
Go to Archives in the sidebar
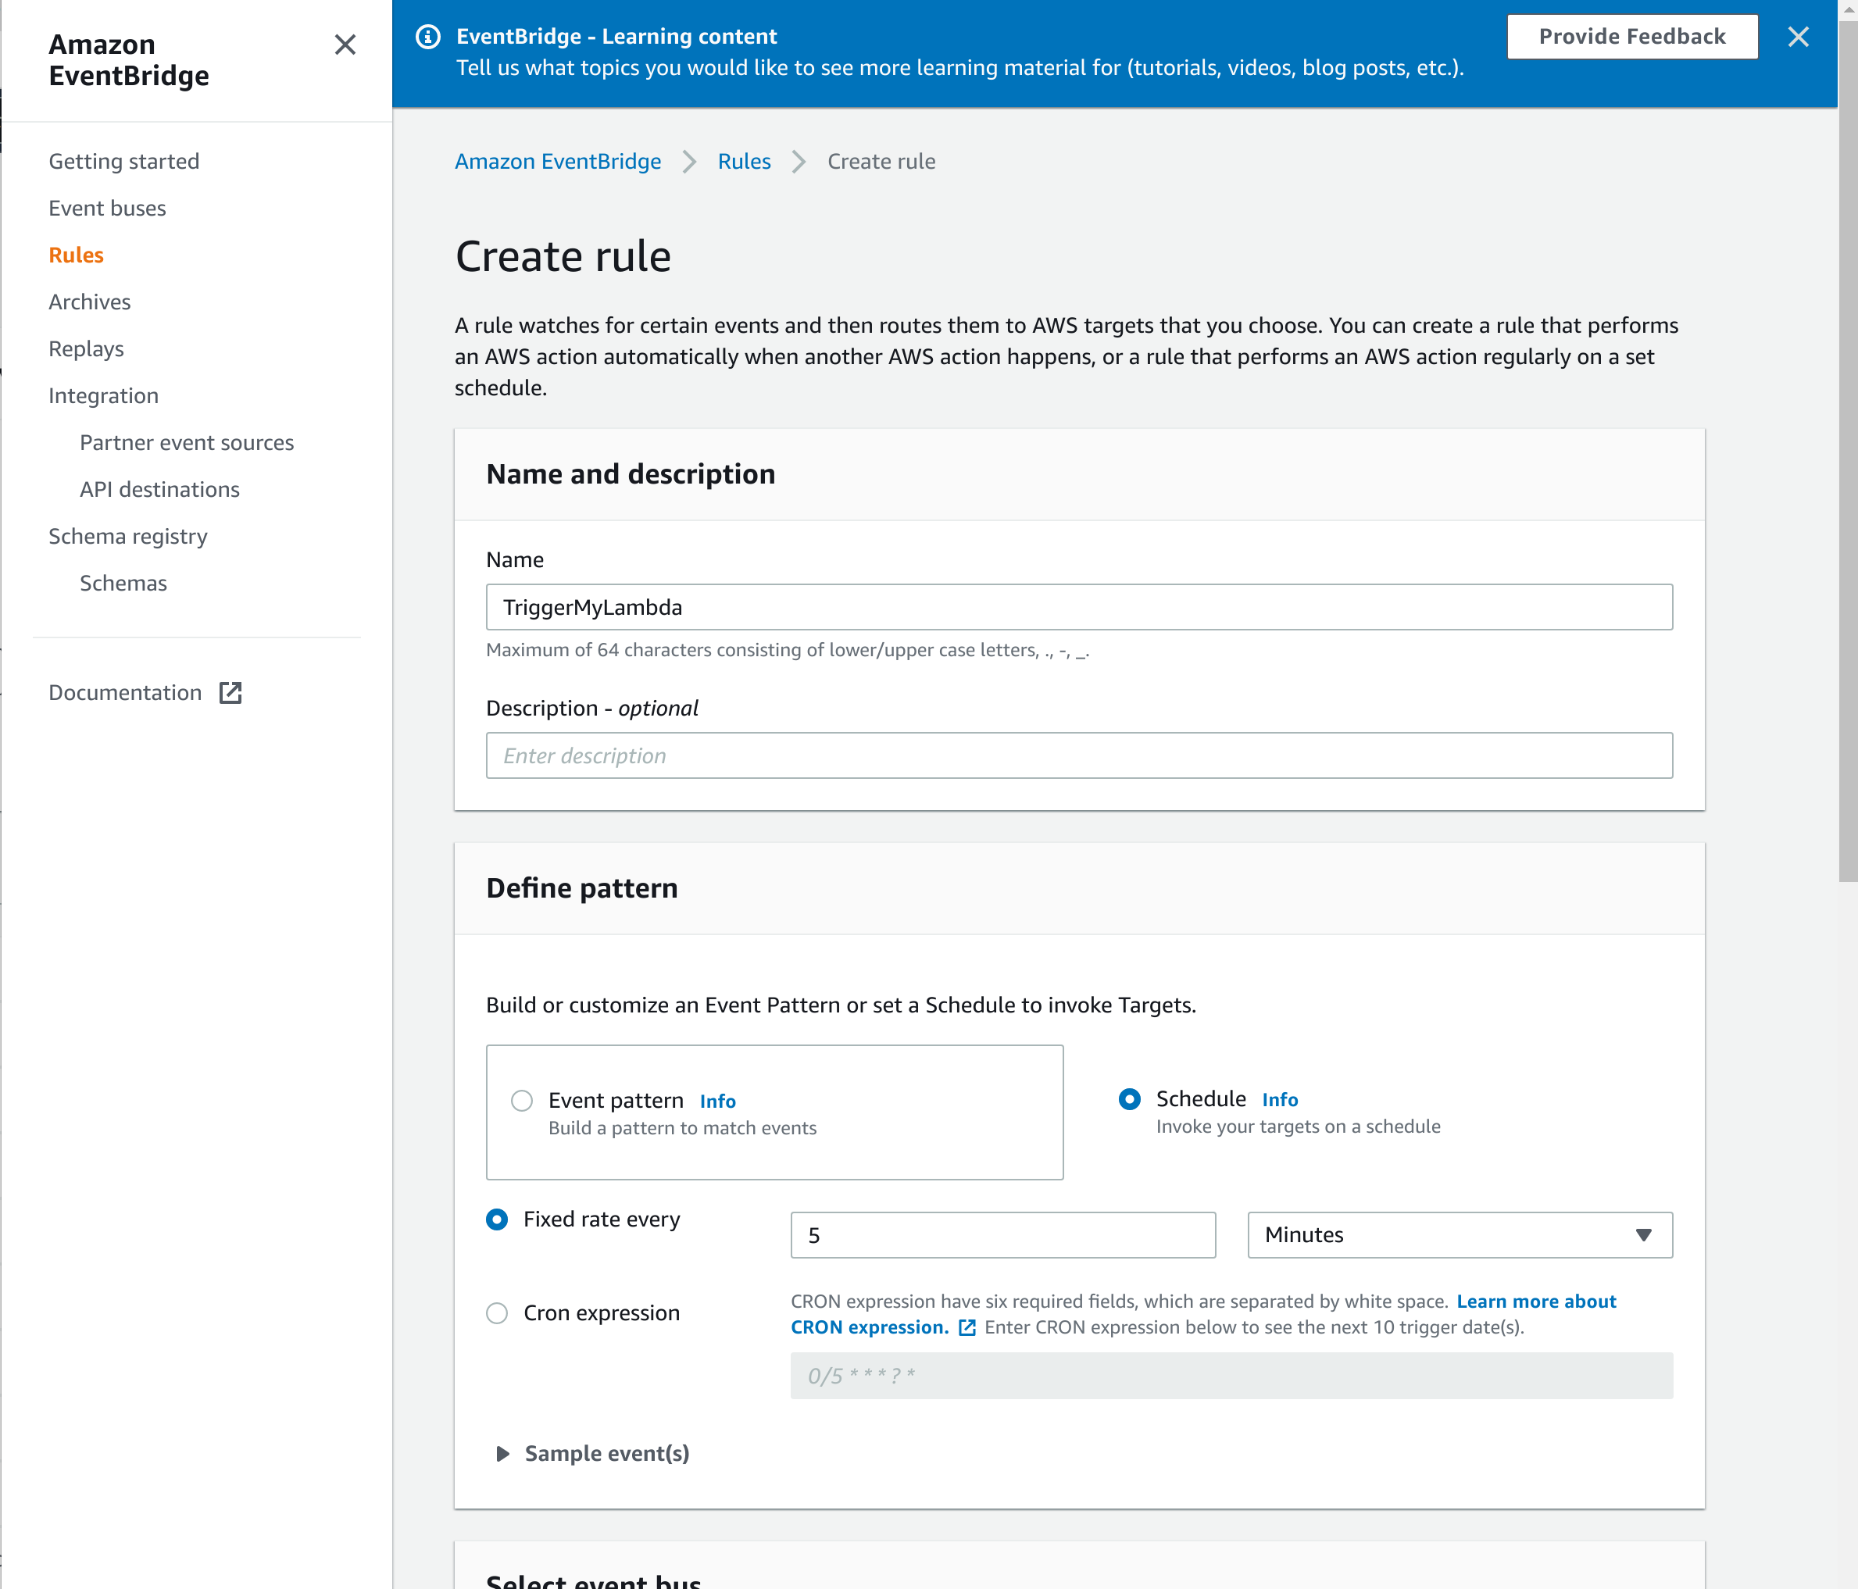[90, 302]
